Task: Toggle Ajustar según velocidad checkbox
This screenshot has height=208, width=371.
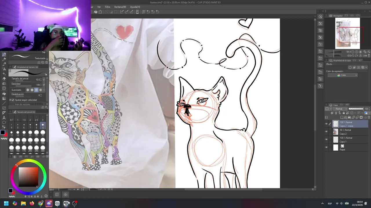Action: 13,100
